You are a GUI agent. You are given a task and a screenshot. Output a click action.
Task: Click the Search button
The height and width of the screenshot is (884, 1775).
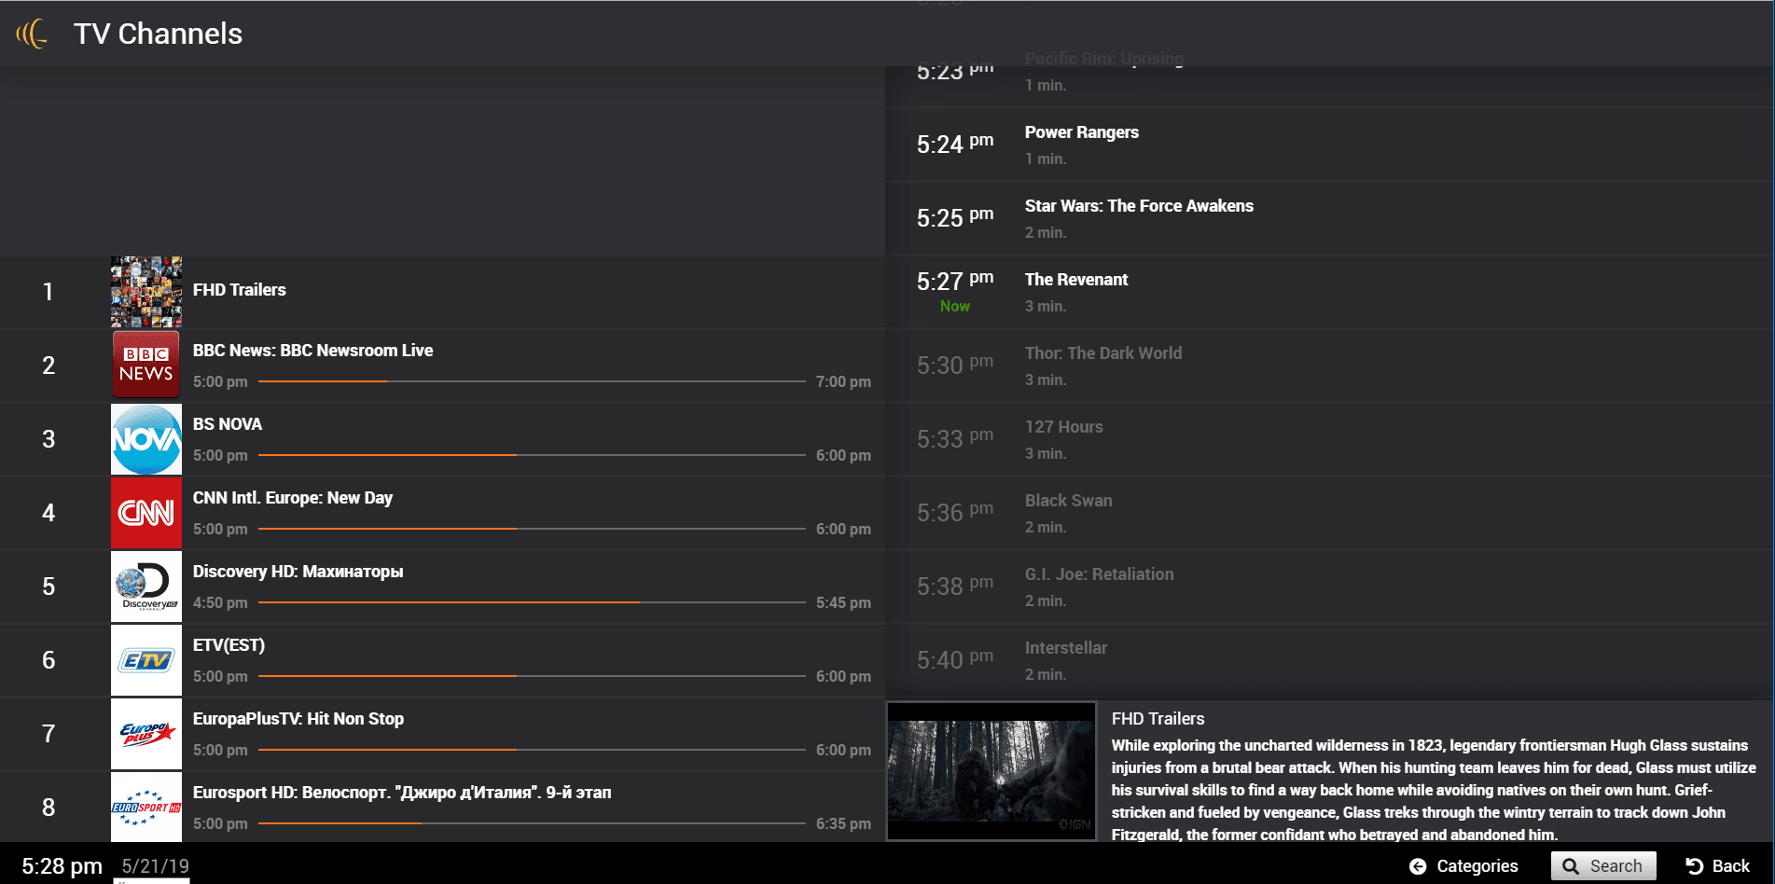pyautogui.click(x=1602, y=866)
